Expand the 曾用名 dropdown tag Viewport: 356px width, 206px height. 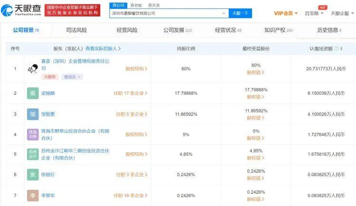[x=73, y=77]
